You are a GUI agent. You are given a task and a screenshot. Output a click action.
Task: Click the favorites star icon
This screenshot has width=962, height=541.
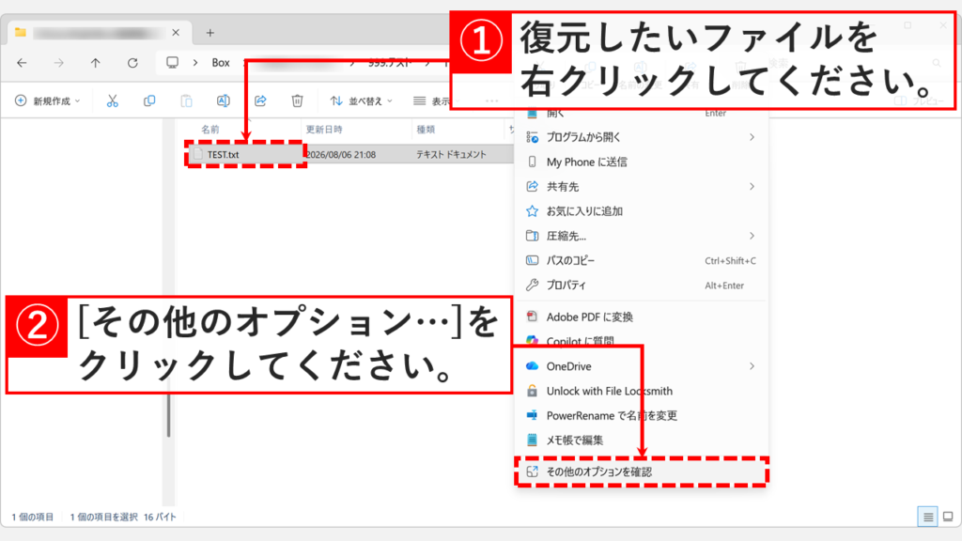point(532,211)
